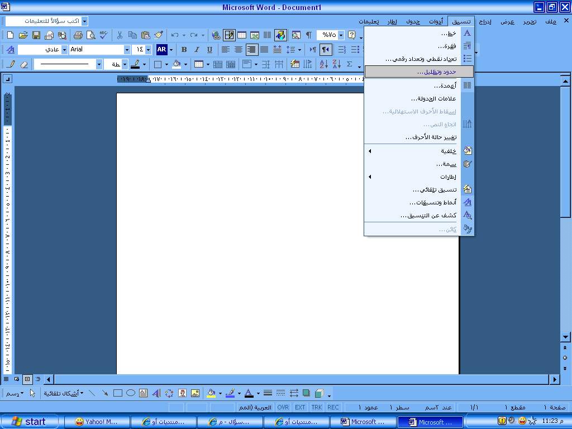Pick the drawing Font Color letter A

click(249, 393)
